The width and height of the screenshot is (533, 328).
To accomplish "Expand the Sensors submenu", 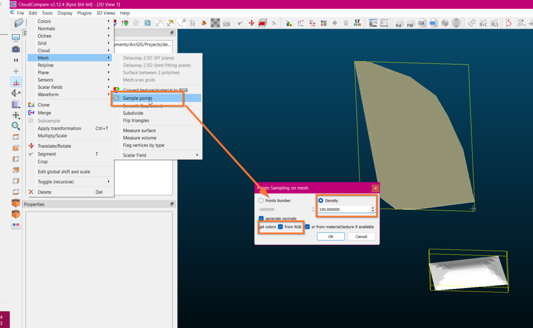I will click(70, 80).
